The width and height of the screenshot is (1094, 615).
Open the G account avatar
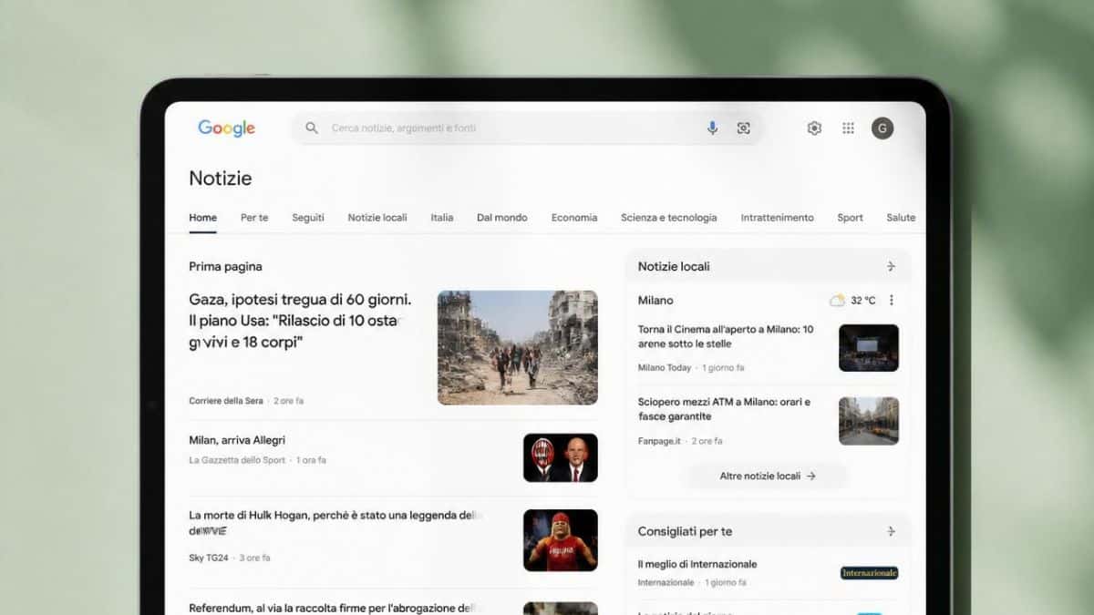tap(882, 128)
